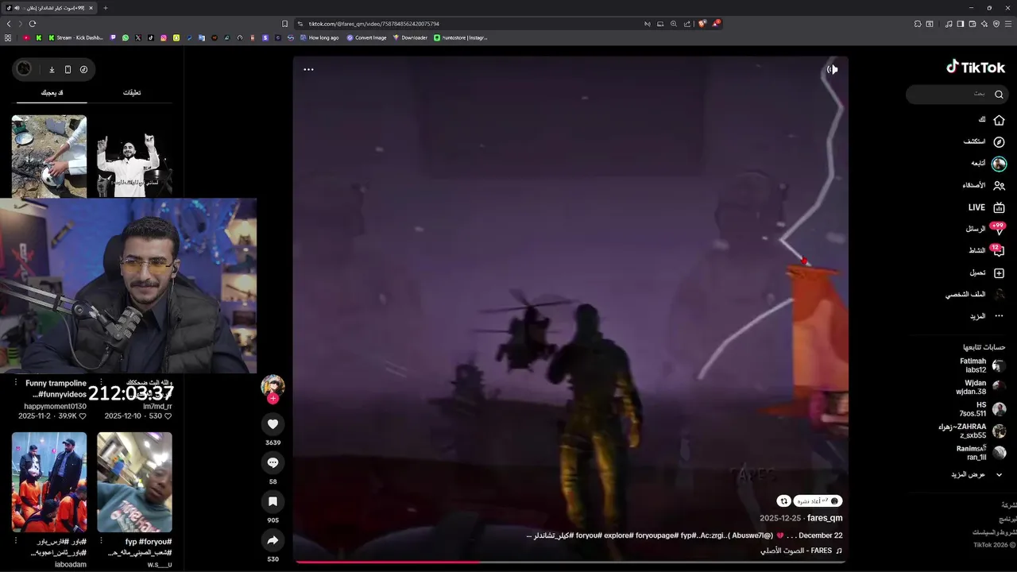The image size is (1017, 572).
Task: Open thumbnail with men in orange jumpsuits
Action: [x=48, y=482]
